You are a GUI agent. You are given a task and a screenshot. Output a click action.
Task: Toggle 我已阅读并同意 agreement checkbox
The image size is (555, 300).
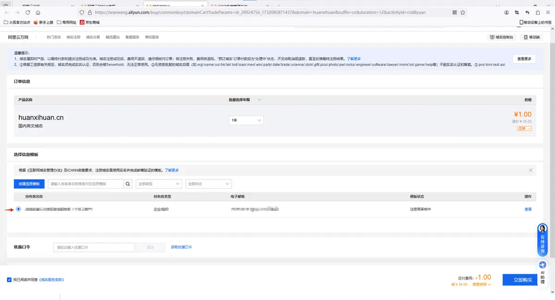9,280
